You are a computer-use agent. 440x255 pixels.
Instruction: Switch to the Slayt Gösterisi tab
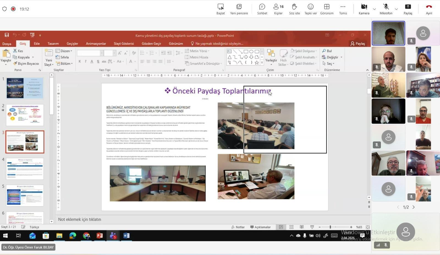tap(124, 43)
